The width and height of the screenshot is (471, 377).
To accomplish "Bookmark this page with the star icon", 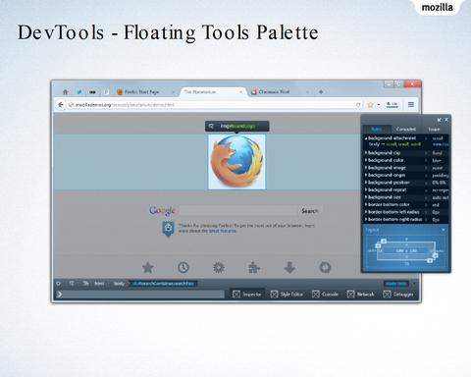I will [x=370, y=105].
